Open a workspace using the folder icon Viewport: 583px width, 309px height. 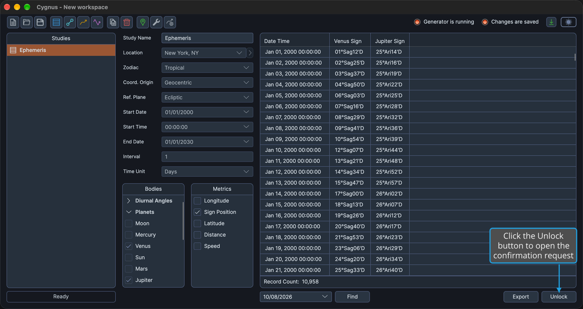coord(27,22)
